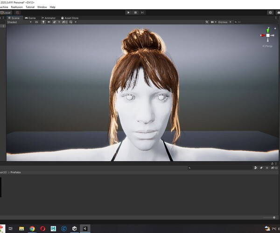Toggle scene audio speaker icon
Image resolution: width=280 pixels, height=233 pixels.
49,22
